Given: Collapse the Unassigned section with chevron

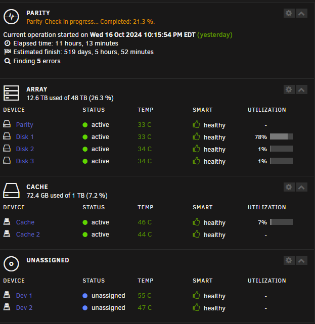Looking at the screenshot, I should (x=301, y=260).
